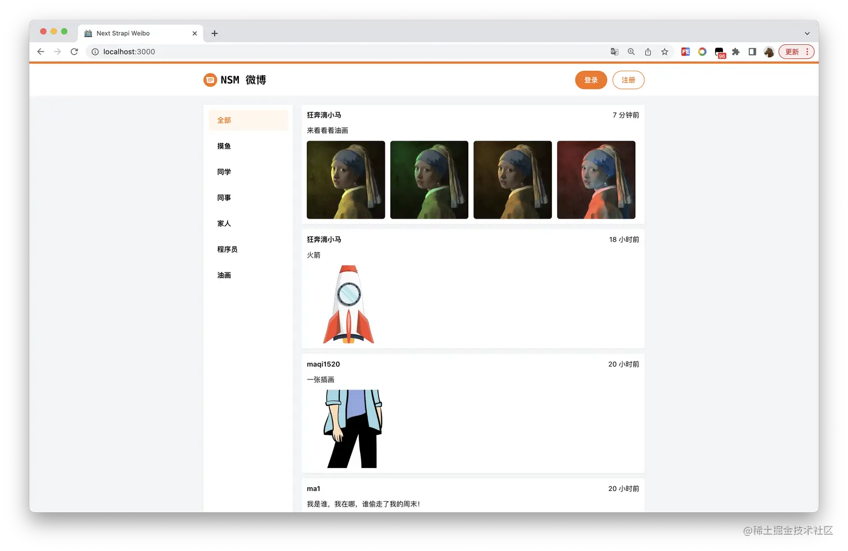Select the 油画 category
This screenshot has height=551, width=848.
pos(248,275)
